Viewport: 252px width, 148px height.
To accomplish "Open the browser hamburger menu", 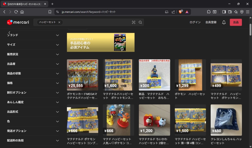I will click(x=248, y=12).
